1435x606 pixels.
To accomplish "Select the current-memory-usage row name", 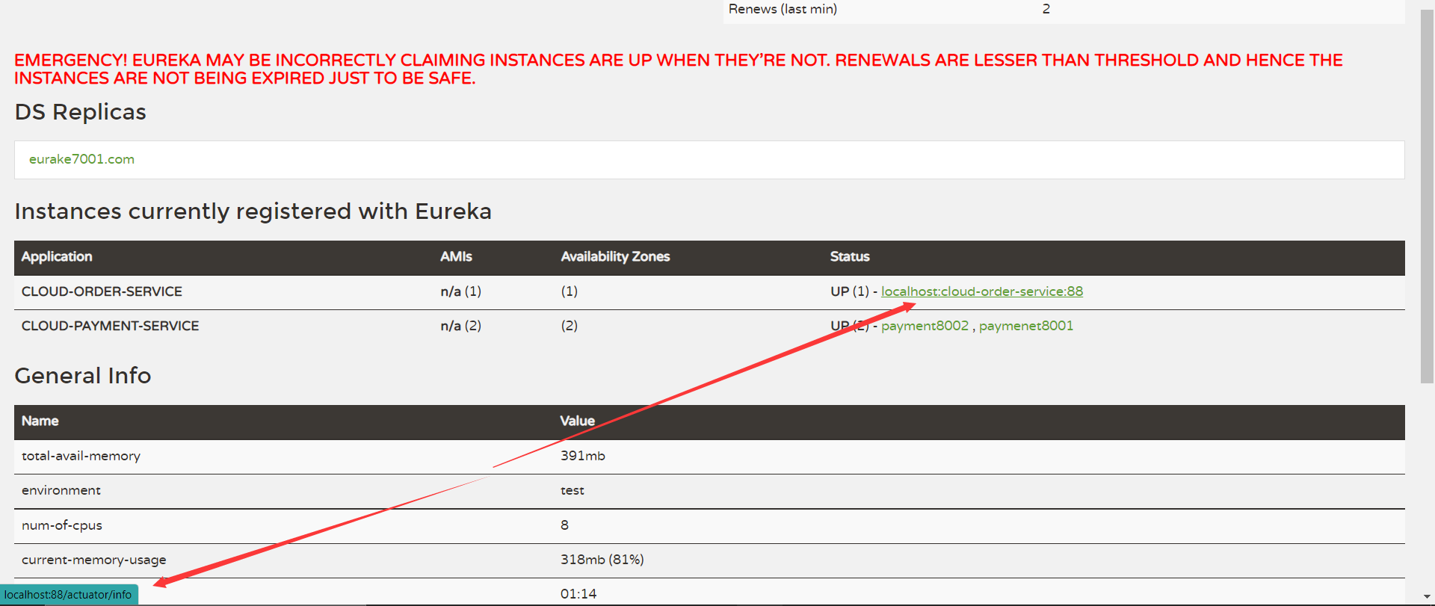I will [x=94, y=560].
